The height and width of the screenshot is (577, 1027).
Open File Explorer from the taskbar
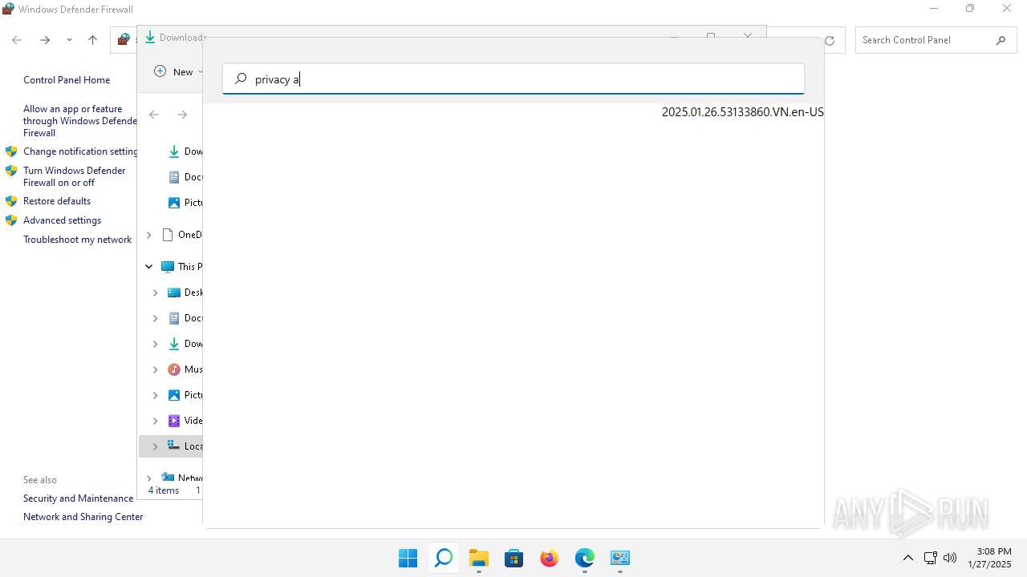pyautogui.click(x=478, y=558)
